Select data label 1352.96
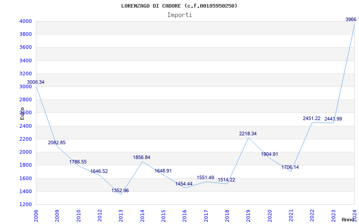 (x=120, y=190)
